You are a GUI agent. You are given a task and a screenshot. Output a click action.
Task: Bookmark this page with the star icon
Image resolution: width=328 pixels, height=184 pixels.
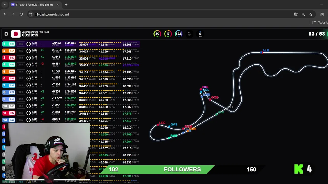tap(311, 14)
